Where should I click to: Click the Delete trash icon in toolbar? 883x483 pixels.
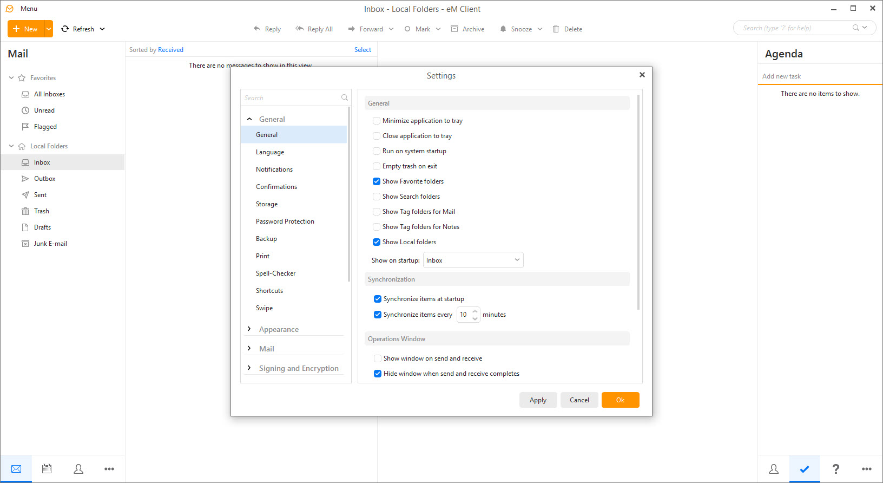(x=556, y=29)
